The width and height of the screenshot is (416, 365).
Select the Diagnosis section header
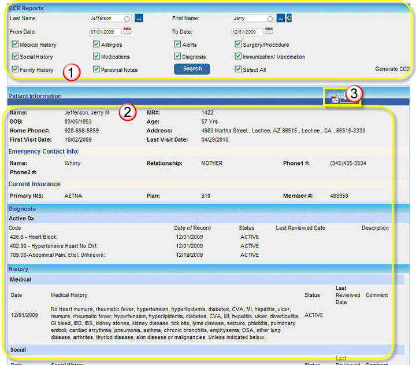coord(22,209)
